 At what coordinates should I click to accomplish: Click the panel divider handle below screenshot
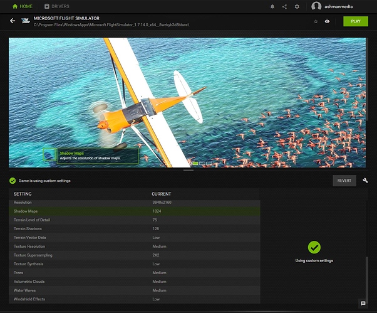coord(189,170)
